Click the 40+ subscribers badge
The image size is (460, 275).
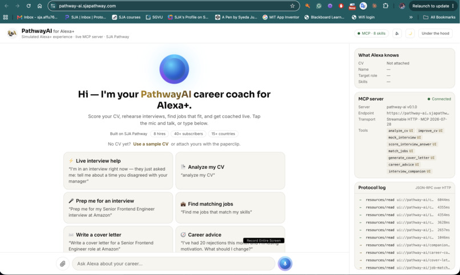click(x=188, y=134)
